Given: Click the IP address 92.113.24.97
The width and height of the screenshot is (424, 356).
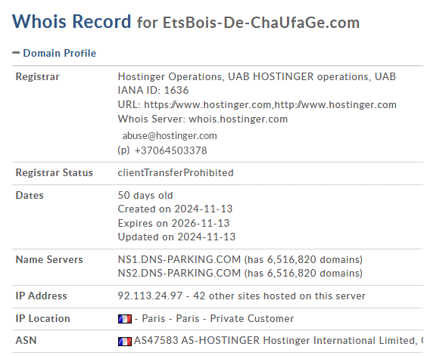Looking at the screenshot, I should [150, 296].
